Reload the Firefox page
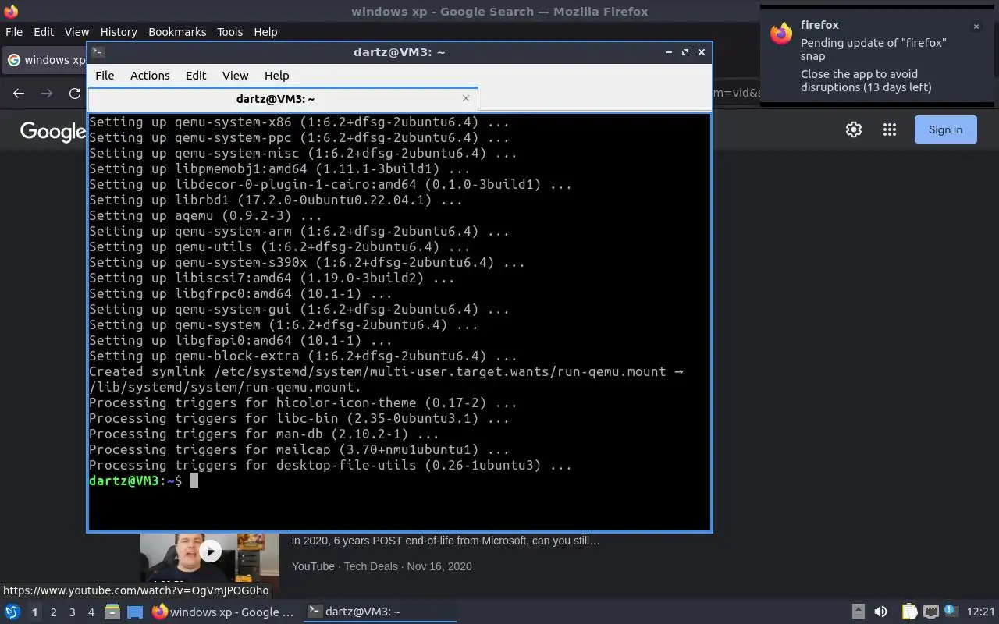Screen dimensions: 999x624 pyautogui.click(x=75, y=93)
